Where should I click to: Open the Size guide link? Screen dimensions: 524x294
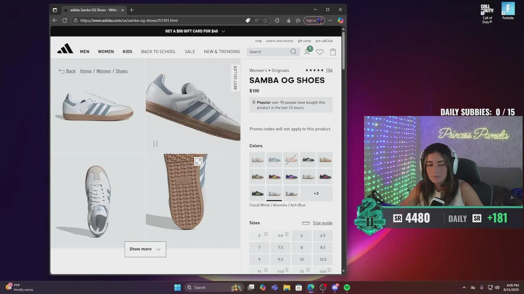(323, 223)
